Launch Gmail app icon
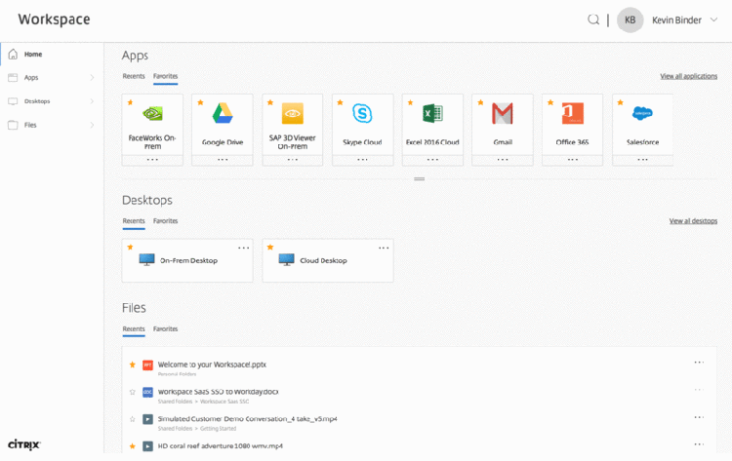The height and width of the screenshot is (461, 732). (503, 113)
